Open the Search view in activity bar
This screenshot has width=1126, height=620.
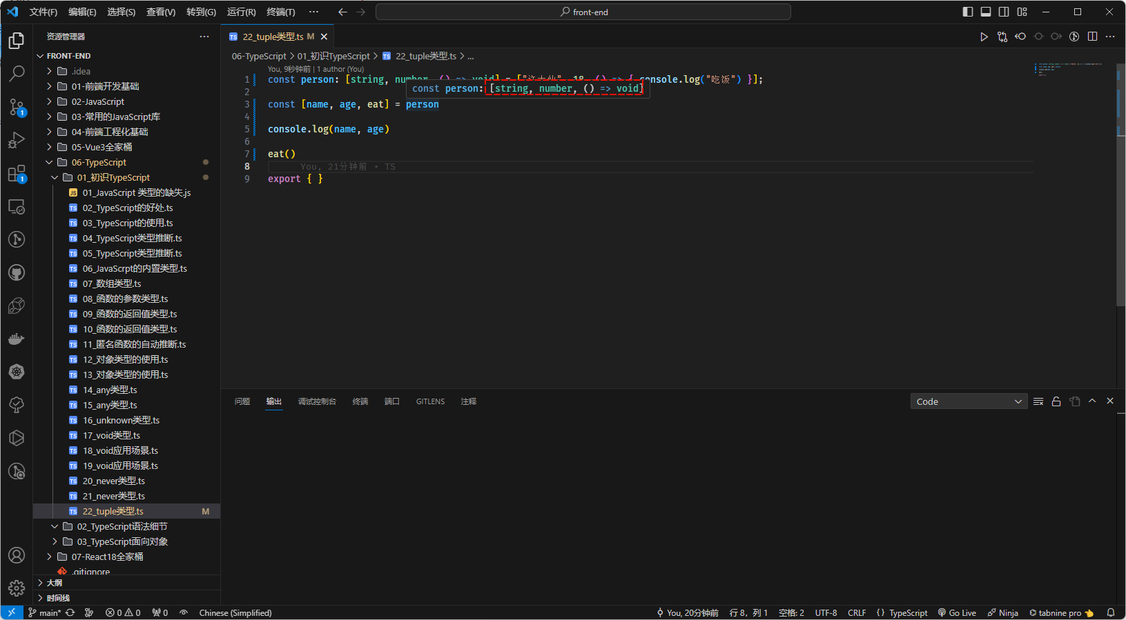coord(17,73)
